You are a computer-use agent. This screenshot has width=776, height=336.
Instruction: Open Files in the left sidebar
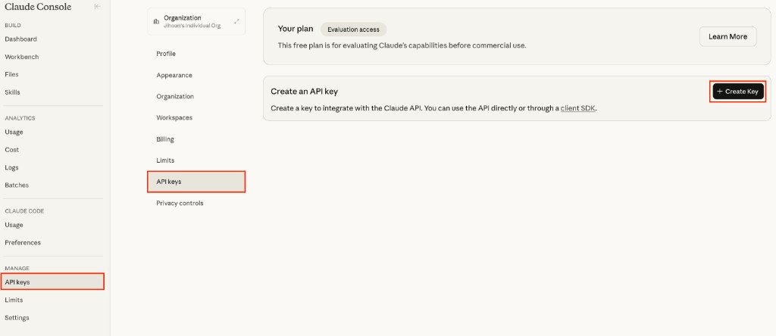pyautogui.click(x=12, y=74)
